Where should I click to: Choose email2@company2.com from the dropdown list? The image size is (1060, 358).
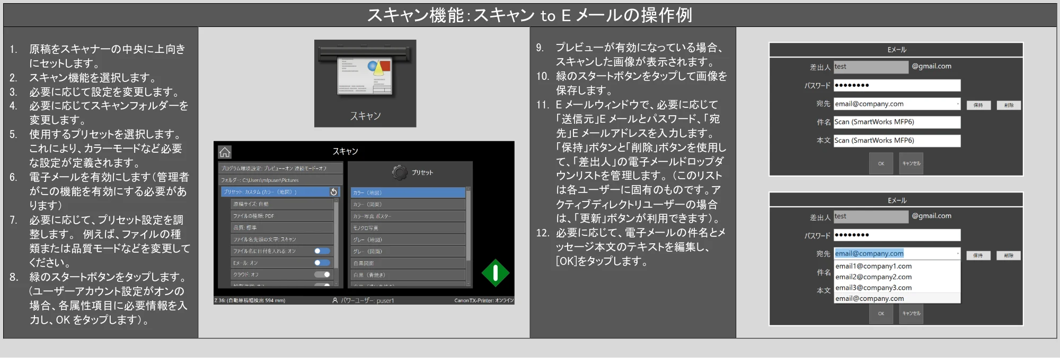(x=897, y=277)
